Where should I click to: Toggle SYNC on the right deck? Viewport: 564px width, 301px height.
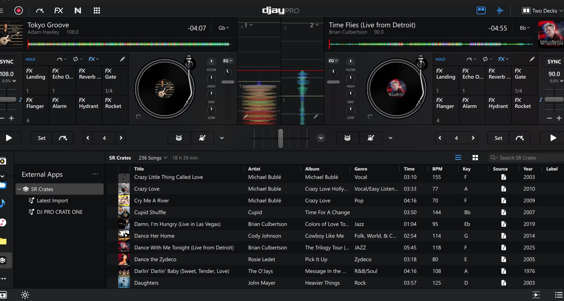point(554,62)
